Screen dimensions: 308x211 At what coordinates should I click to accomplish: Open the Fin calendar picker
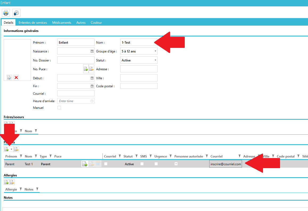tap(92, 86)
